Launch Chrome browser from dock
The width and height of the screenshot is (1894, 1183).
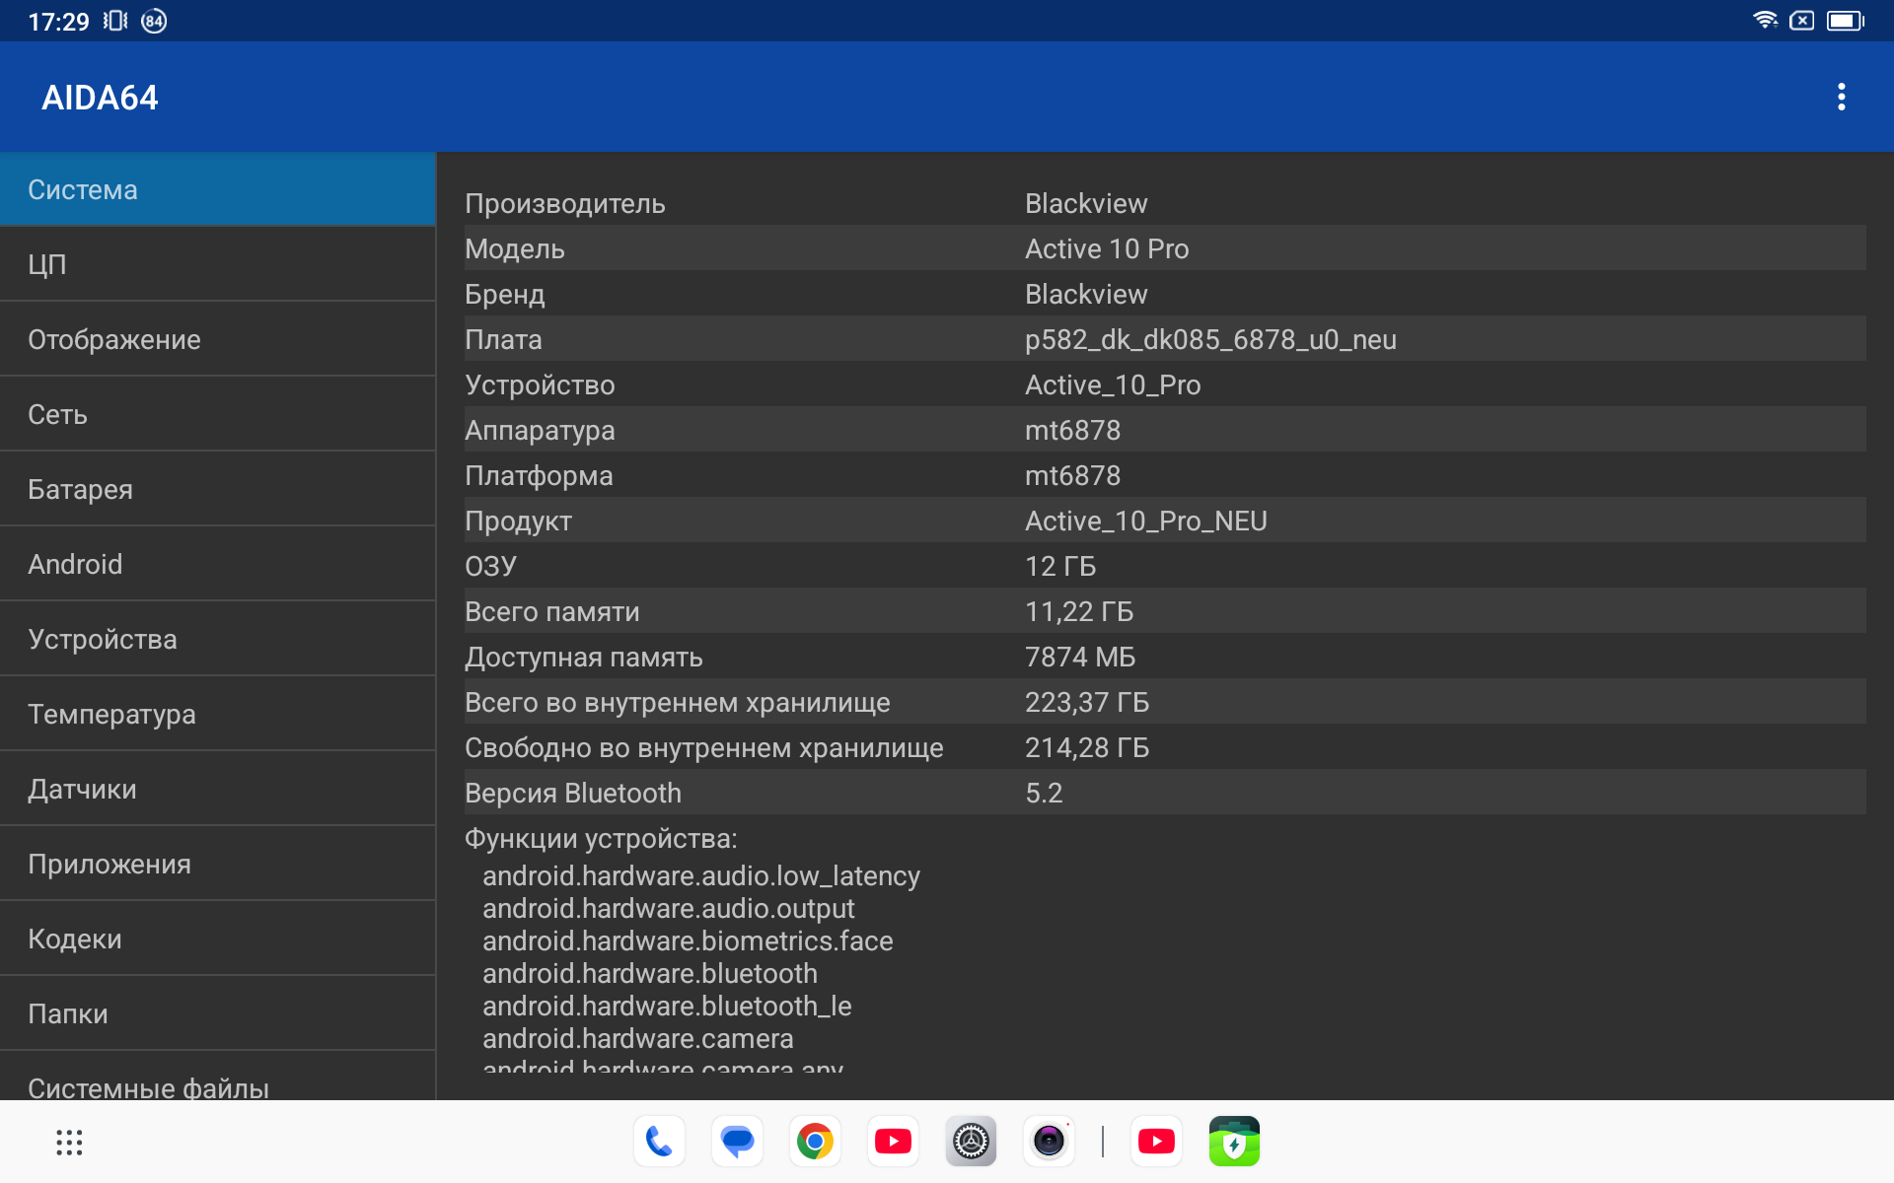(815, 1142)
